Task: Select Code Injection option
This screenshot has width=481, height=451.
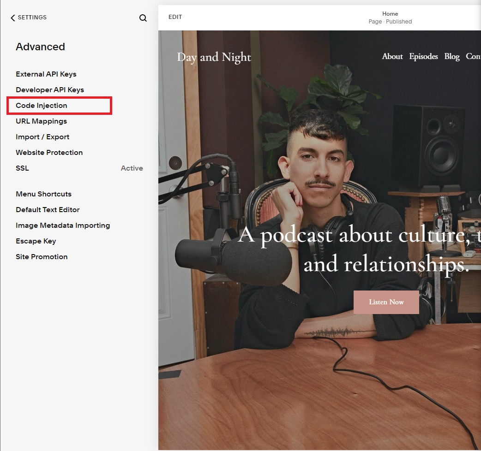Action: pyautogui.click(x=42, y=106)
